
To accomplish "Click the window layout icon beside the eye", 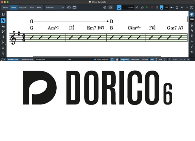I will tap(74, 7).
